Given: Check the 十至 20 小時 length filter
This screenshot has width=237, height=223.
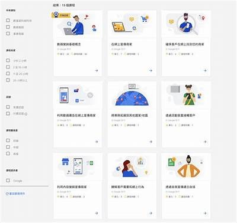Looking at the screenshot, I should tap(8, 74).
